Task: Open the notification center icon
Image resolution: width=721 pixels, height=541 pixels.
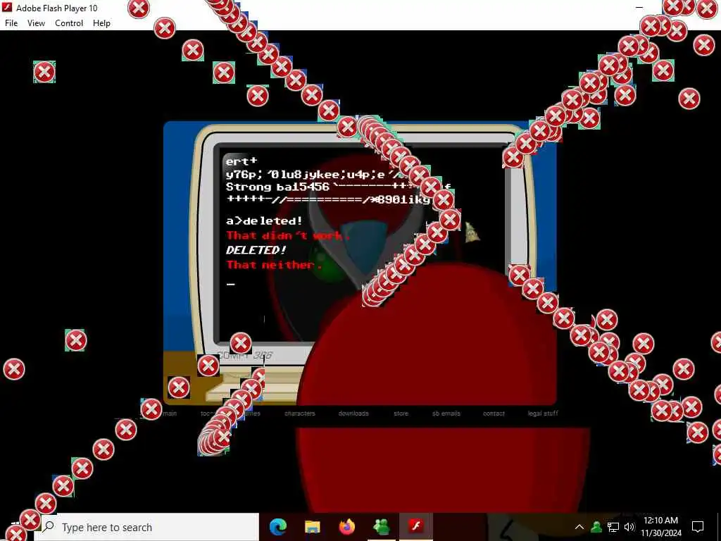Action: click(x=698, y=527)
